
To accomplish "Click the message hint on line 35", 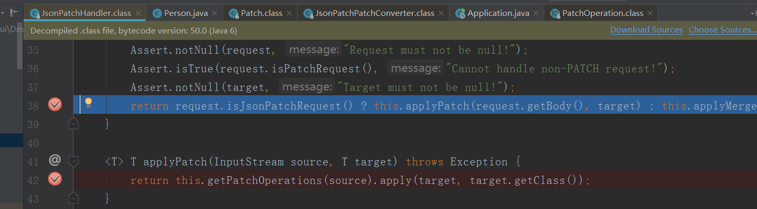I will coord(313,50).
